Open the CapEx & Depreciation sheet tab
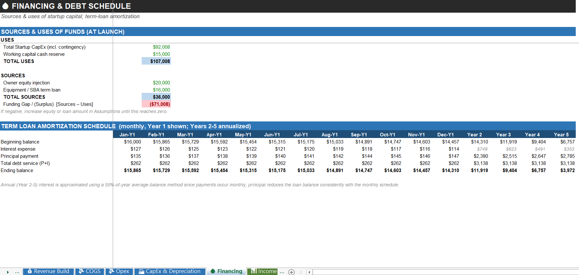This screenshot has height=275, width=579. pyautogui.click(x=170, y=271)
